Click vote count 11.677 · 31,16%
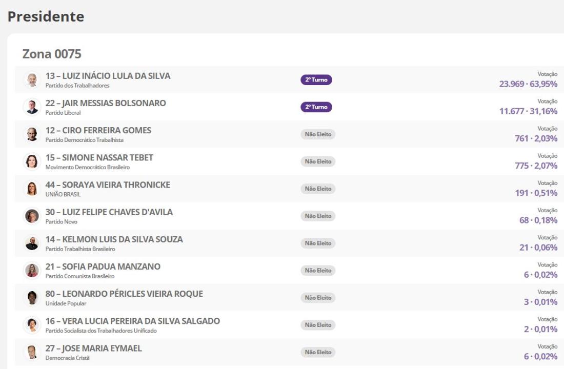 [x=529, y=112]
